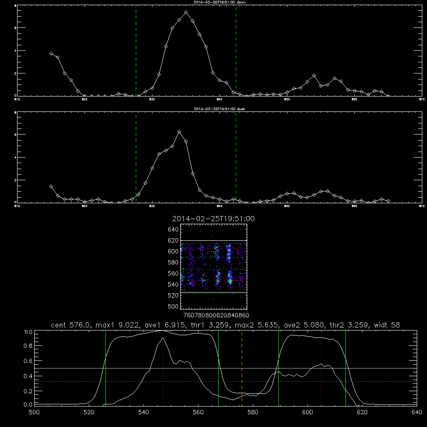Click the green vertical line near 589 in bottom plot

(x=278, y=368)
